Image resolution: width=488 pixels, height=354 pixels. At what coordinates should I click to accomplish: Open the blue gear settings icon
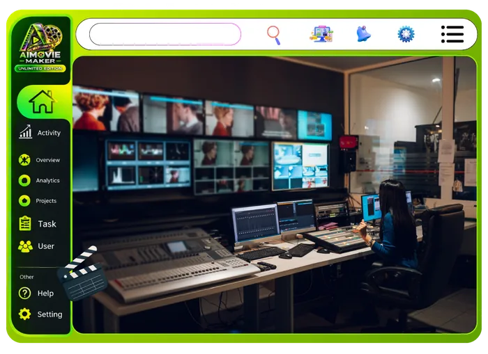[x=406, y=34]
